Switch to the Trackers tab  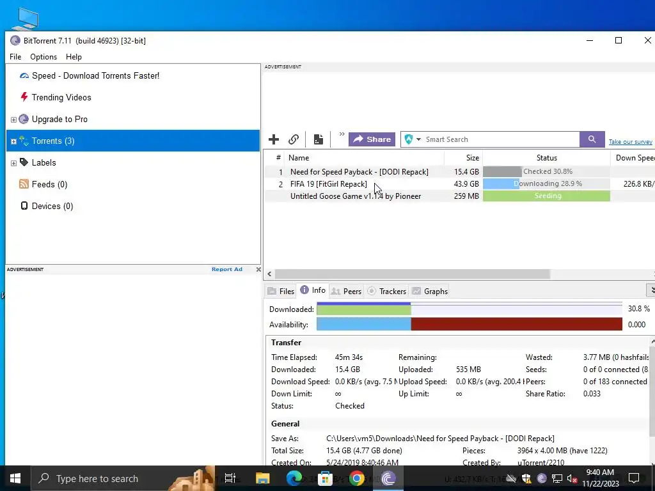(x=387, y=292)
